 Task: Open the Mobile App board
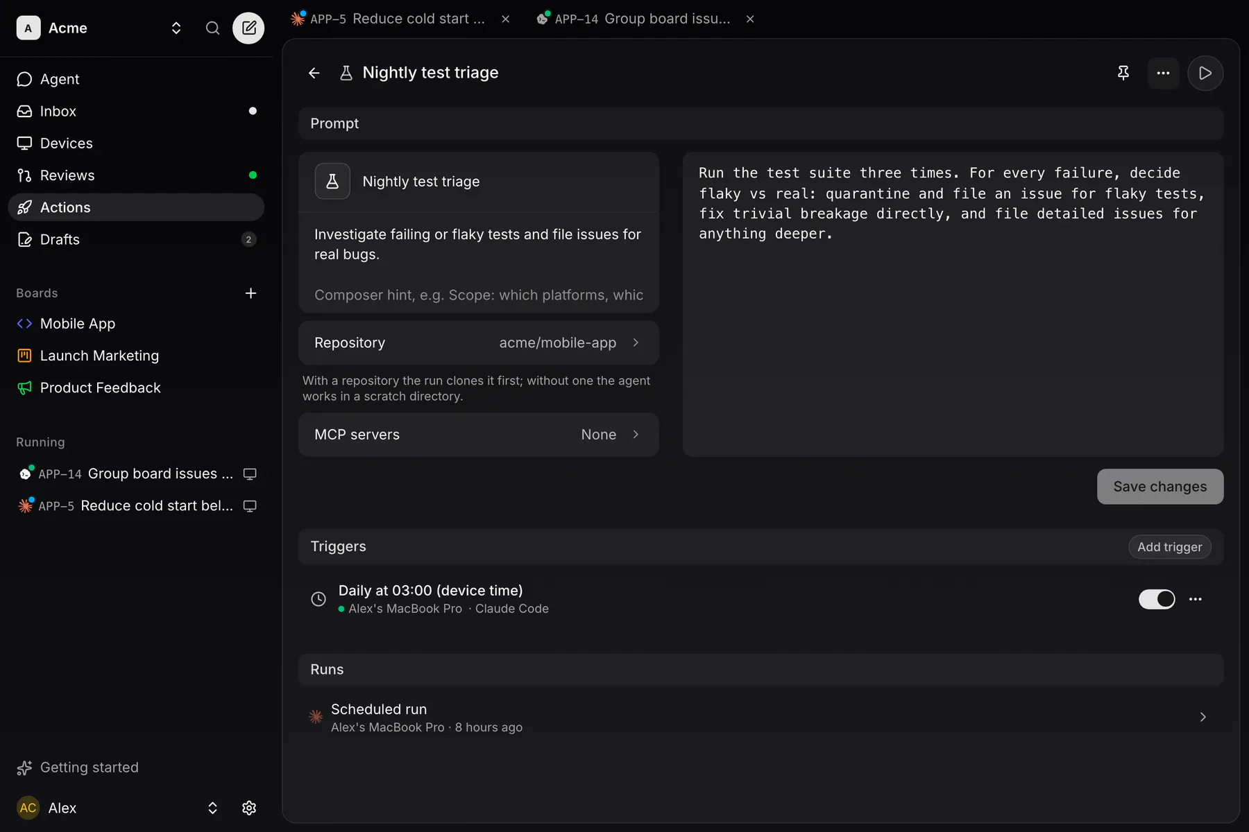click(136, 324)
